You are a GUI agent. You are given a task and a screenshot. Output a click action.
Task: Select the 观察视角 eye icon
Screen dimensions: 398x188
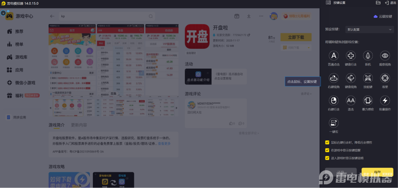[x=385, y=56]
